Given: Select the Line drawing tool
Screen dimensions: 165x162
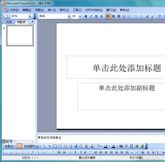Looking at the screenshot, I should pos(44,146).
